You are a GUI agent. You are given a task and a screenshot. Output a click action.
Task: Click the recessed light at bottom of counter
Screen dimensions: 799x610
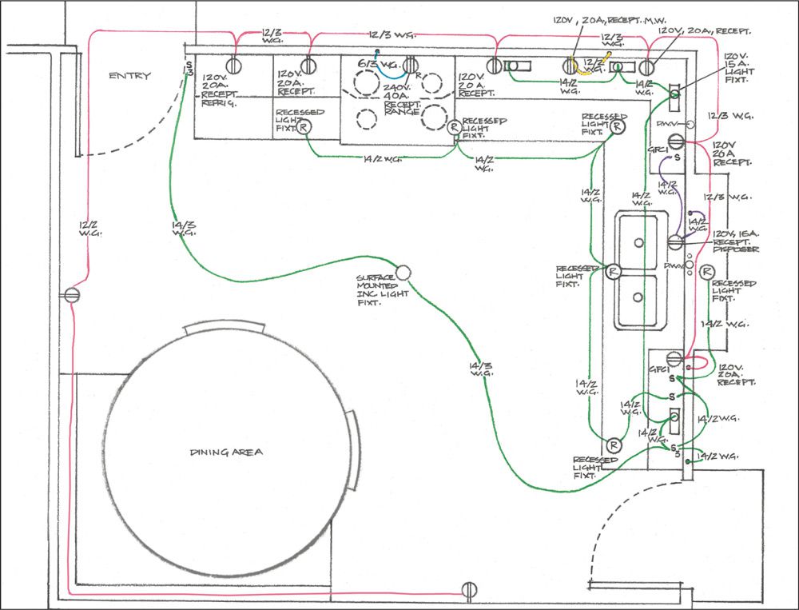click(614, 445)
